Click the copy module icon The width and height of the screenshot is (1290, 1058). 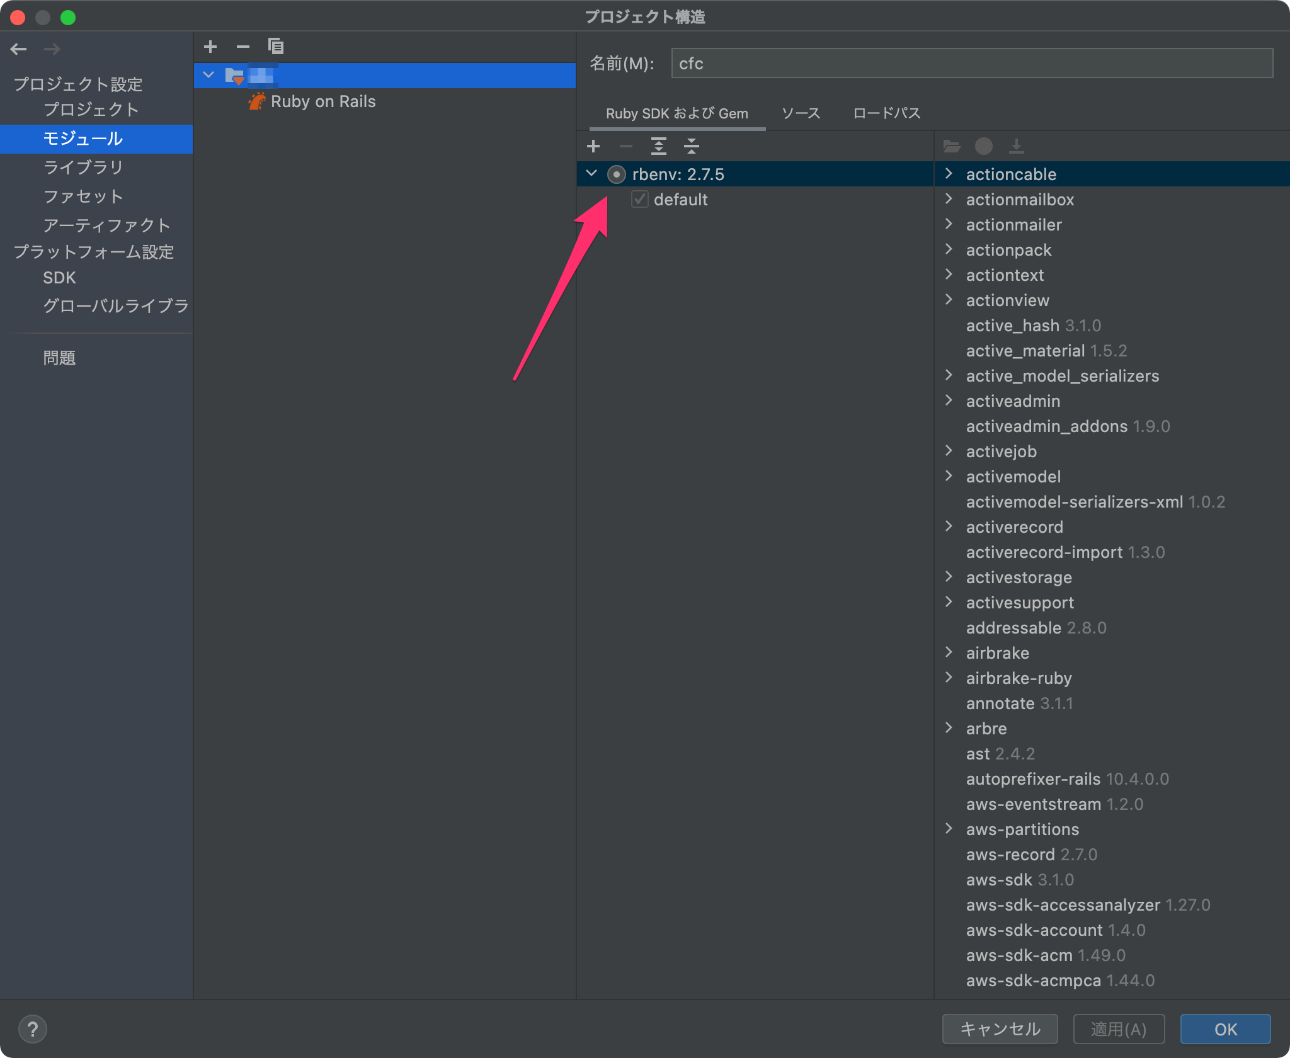click(x=276, y=47)
